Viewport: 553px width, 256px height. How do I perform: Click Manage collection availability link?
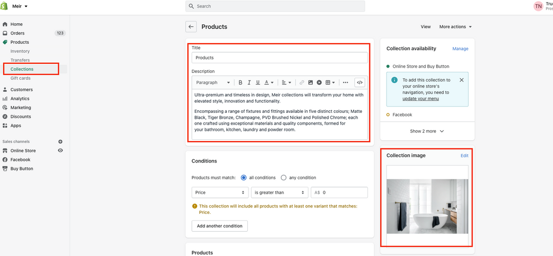coord(460,49)
